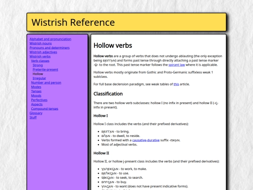Click the 'to bring' list item

point(115,132)
